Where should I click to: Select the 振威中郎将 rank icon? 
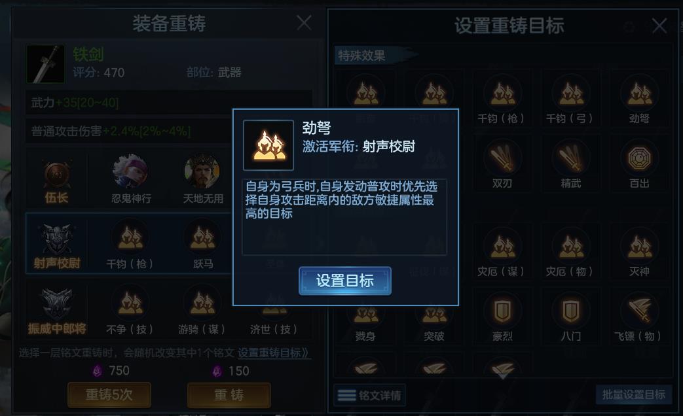click(x=56, y=303)
